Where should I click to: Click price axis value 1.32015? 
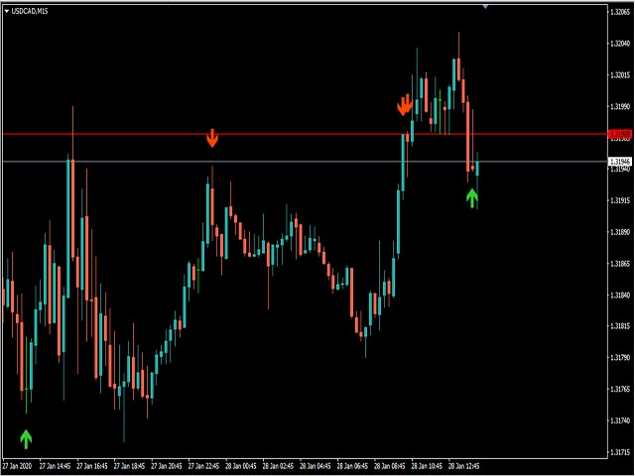coord(620,75)
